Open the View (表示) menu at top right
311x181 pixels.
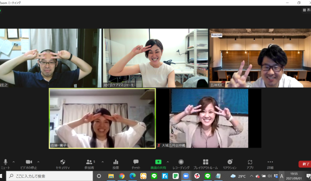tap(307, 10)
